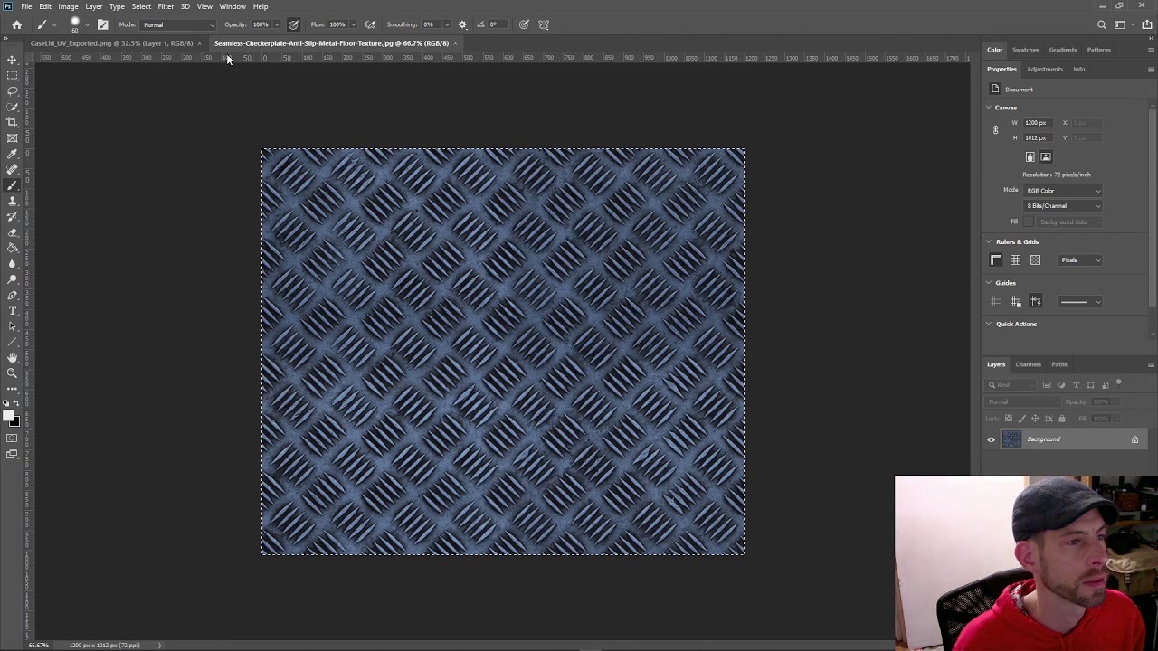
Task: Set canvas to portrait orientation
Action: pos(1030,157)
